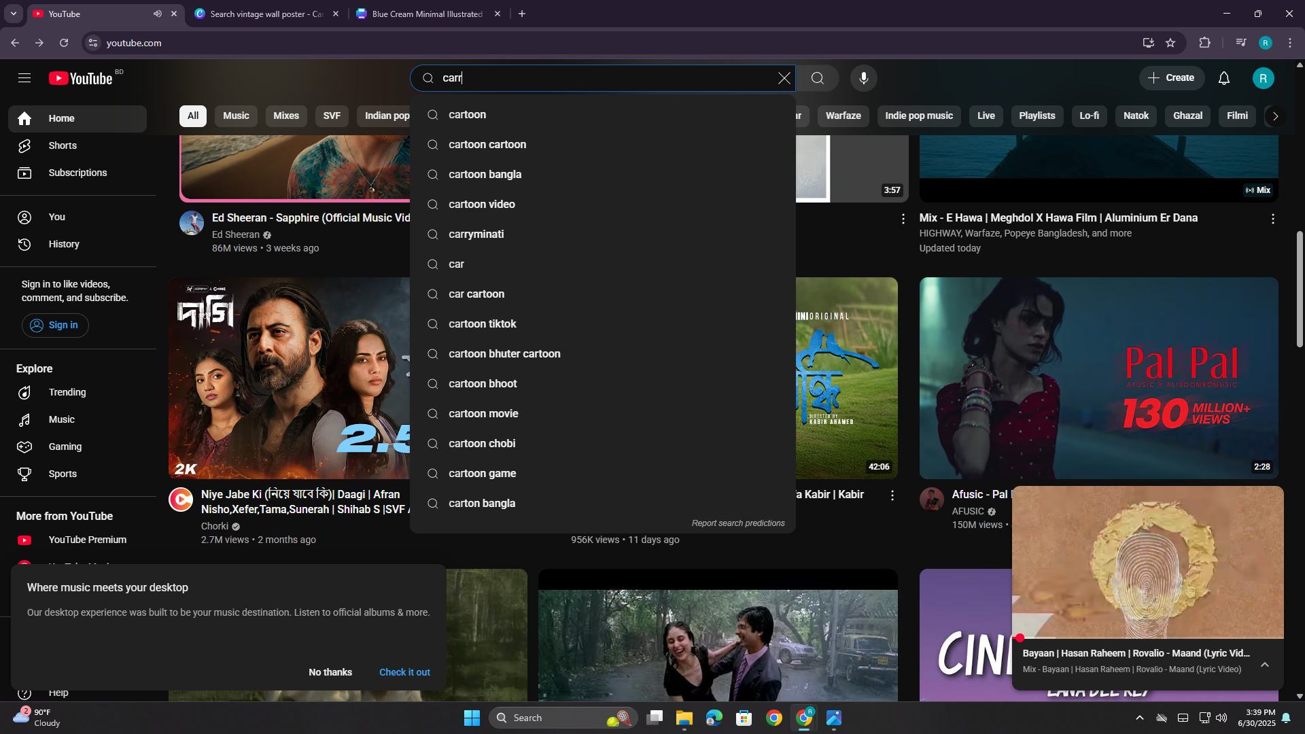Open Trending under Explore
The image size is (1305, 734).
tap(77, 392)
